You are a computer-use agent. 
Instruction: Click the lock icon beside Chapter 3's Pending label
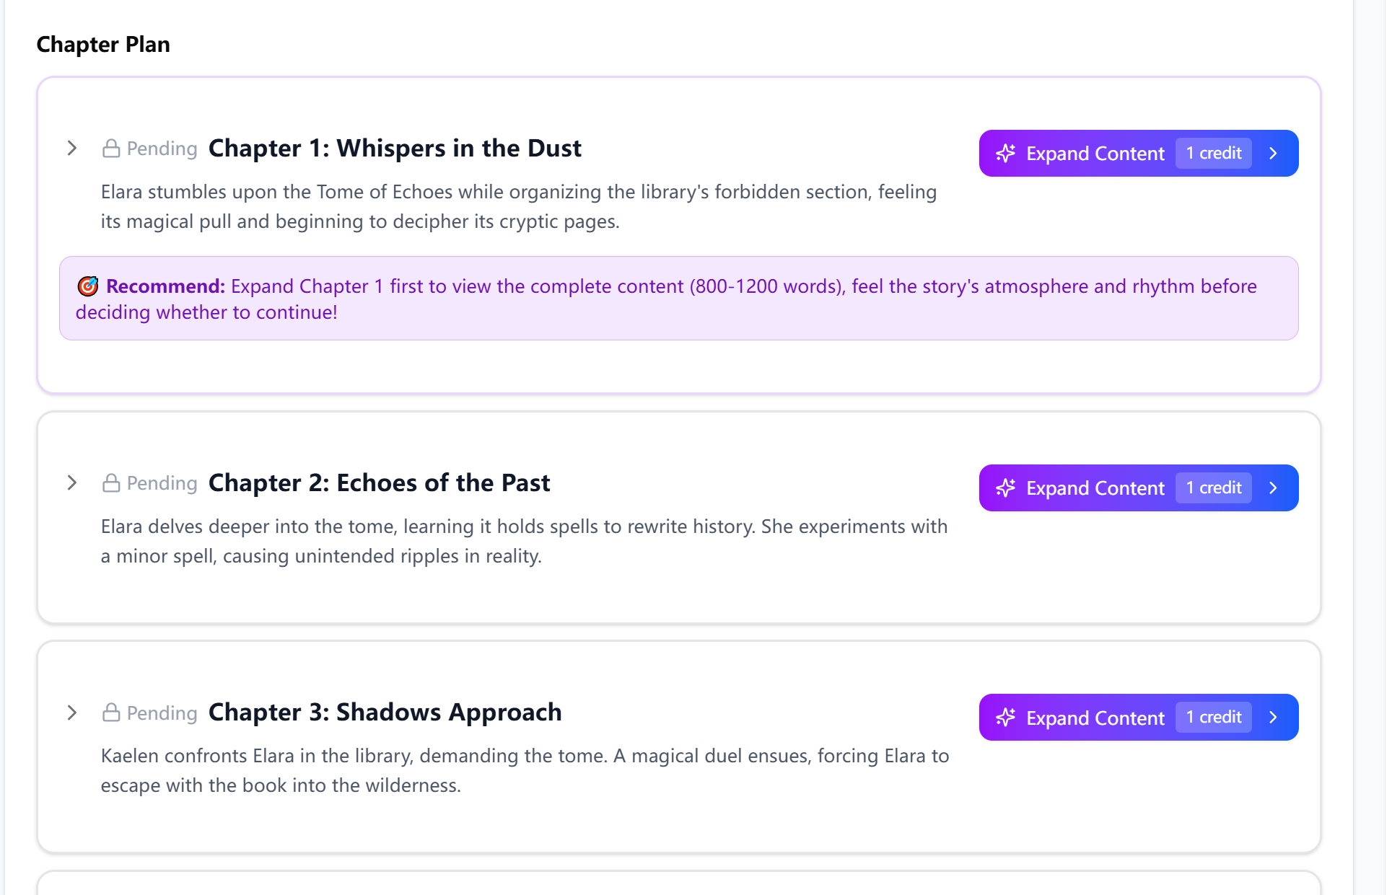(x=111, y=713)
